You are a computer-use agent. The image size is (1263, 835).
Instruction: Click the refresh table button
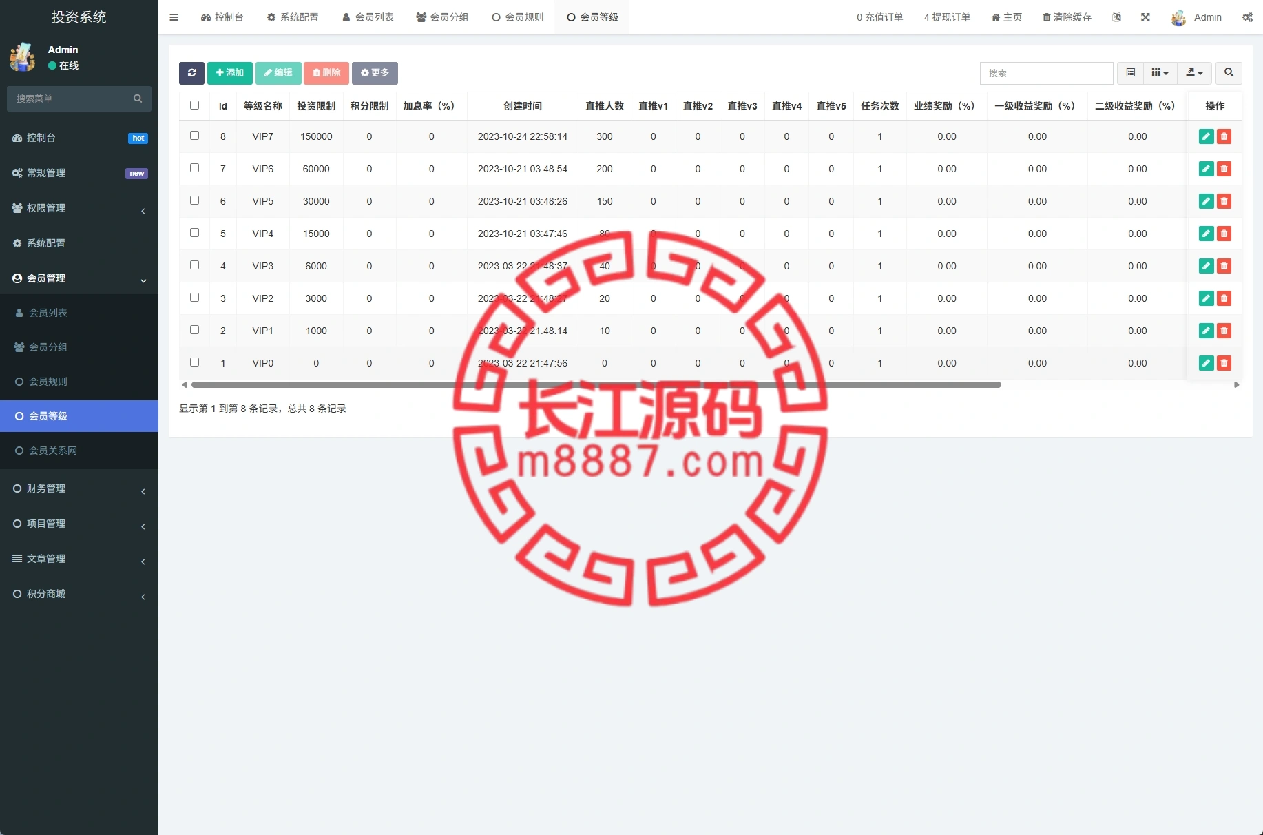tap(191, 73)
